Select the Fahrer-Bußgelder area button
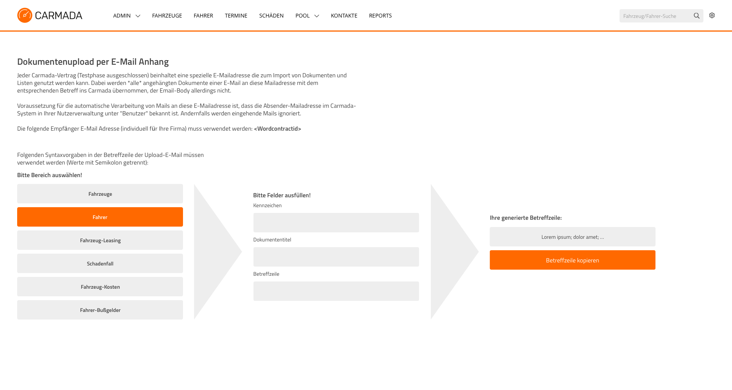Viewport: 732px width, 390px height. click(100, 310)
